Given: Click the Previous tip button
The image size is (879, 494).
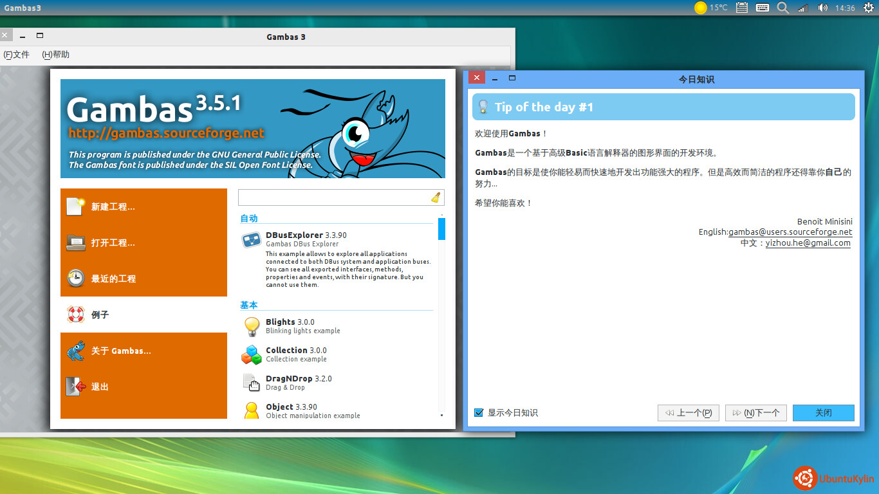Looking at the screenshot, I should tap(689, 413).
